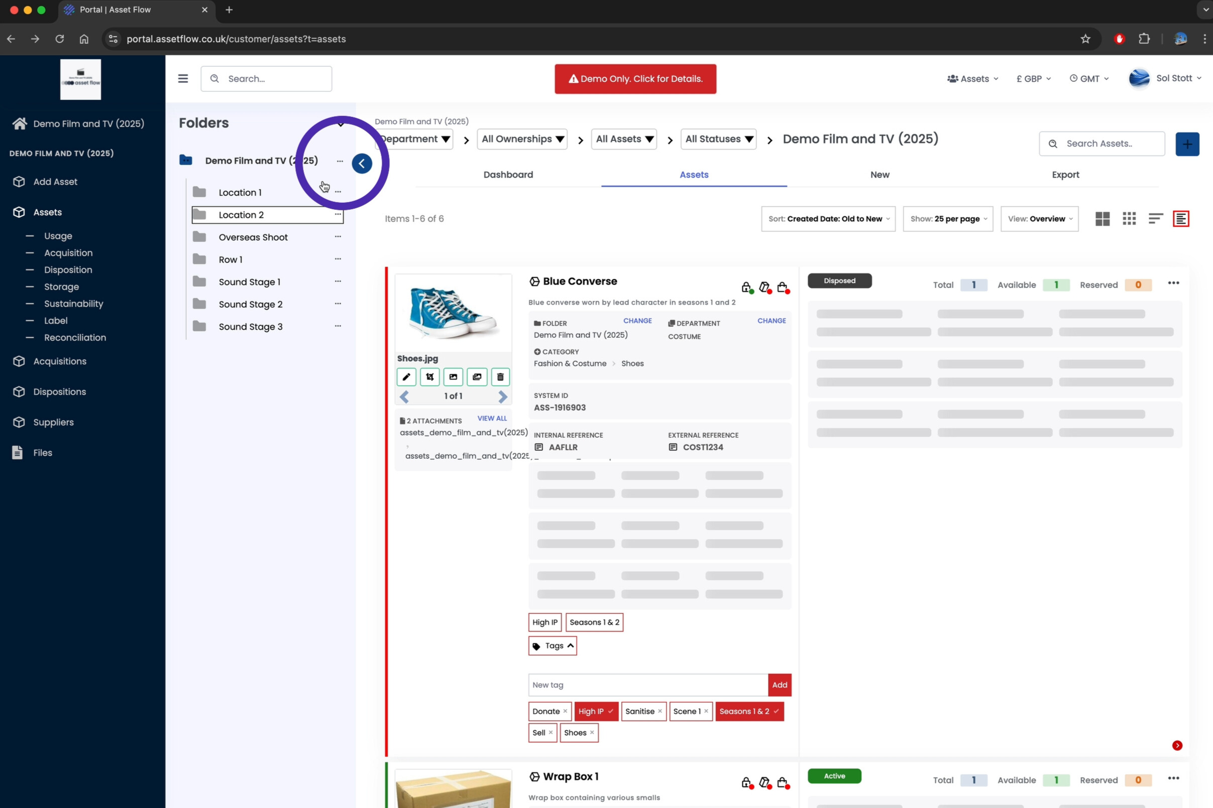The width and height of the screenshot is (1213, 808).
Task: Collapse the Folders panel with the blue arrow
Action: point(362,163)
